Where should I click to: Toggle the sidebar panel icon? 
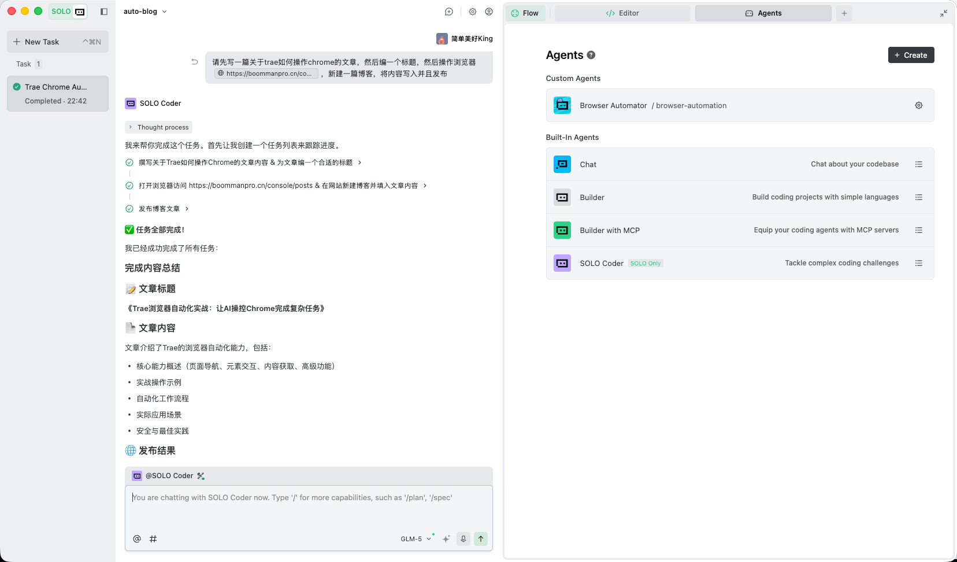[x=104, y=12]
